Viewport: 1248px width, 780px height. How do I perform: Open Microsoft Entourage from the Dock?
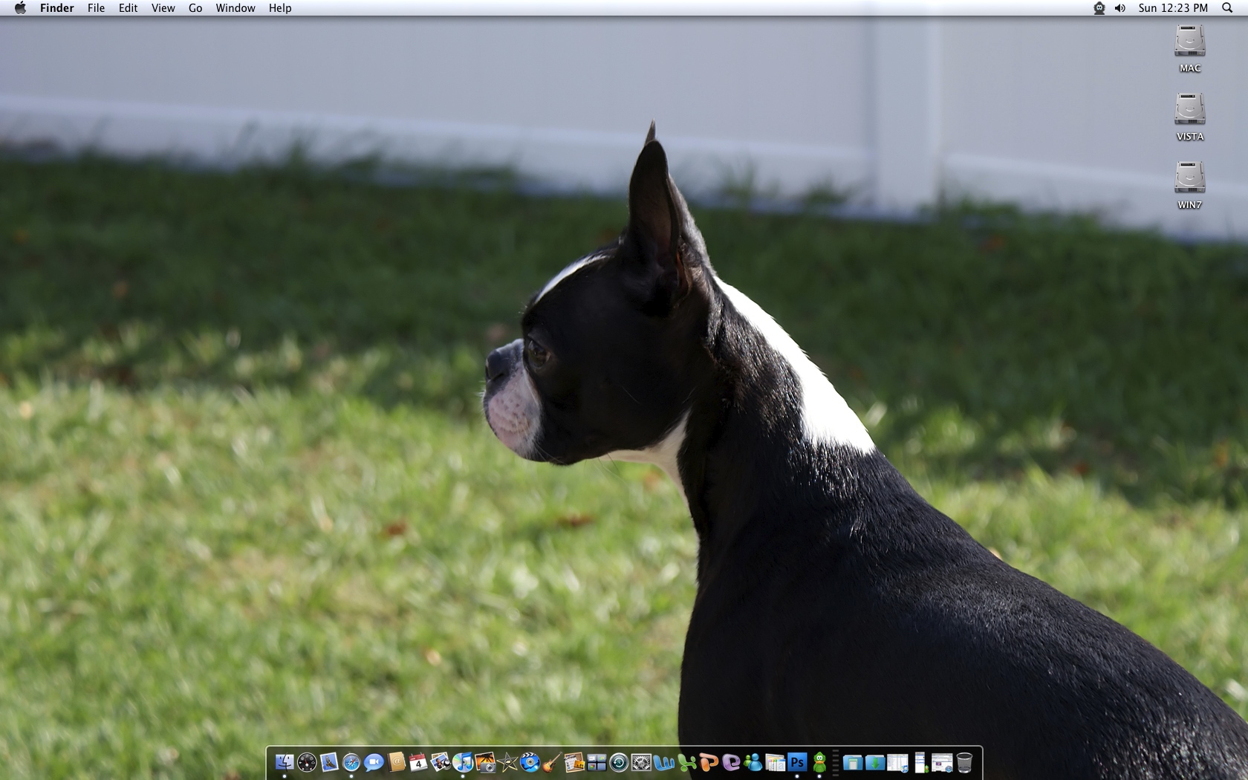click(x=730, y=762)
